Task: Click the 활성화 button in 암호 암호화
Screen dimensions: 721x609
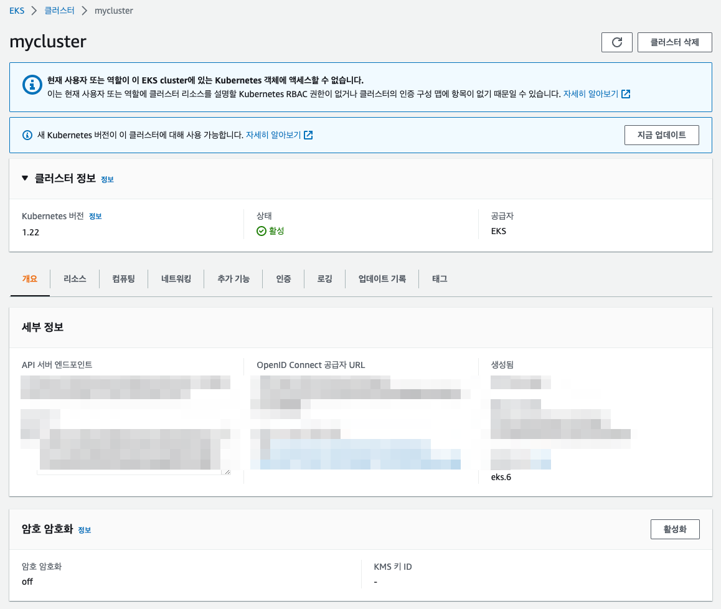Action: [x=674, y=529]
